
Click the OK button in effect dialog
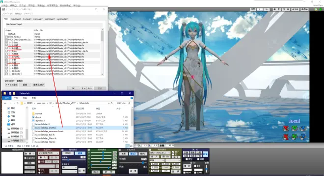tap(73, 88)
